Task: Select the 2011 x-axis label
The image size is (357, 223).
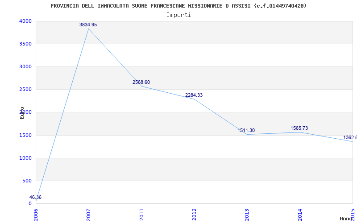Action: (x=141, y=215)
